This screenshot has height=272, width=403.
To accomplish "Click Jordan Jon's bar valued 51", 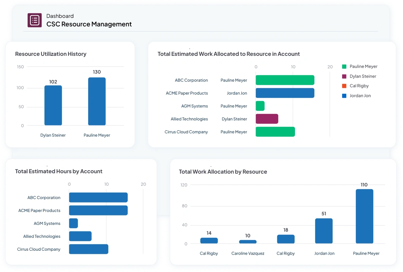I will click(x=324, y=231).
